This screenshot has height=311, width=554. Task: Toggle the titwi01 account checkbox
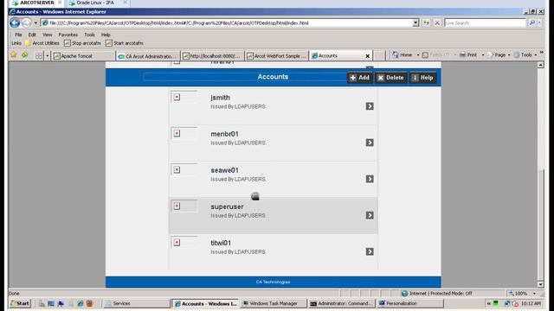coord(177,242)
